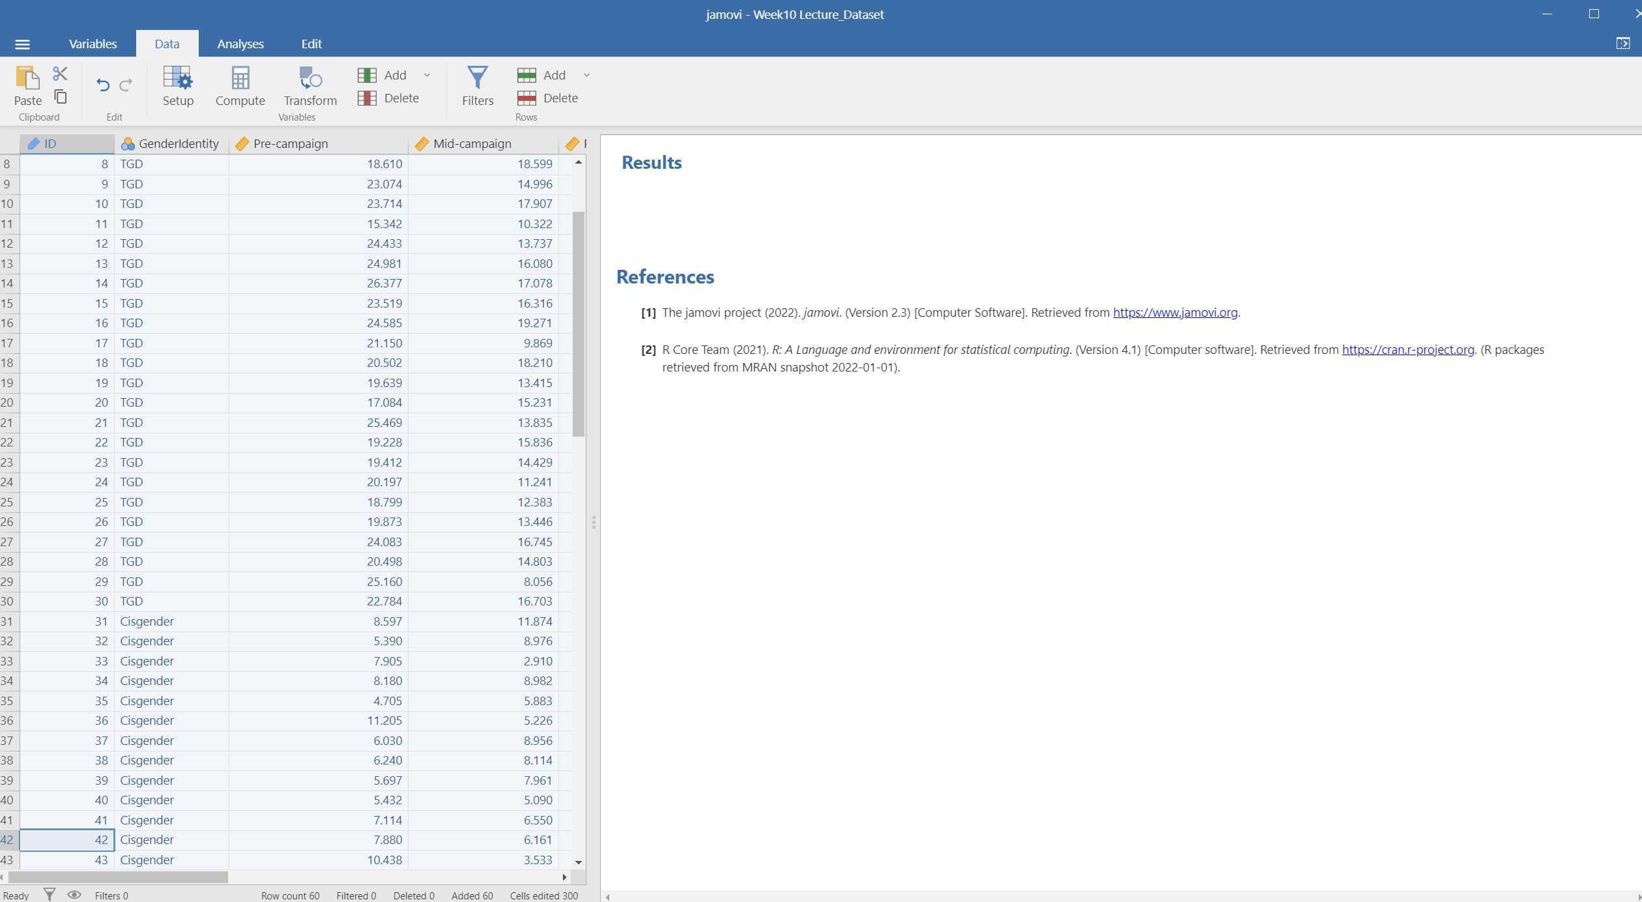This screenshot has height=902, width=1642.
Task: Toggle the status bar filter indicator
Action: click(x=49, y=895)
